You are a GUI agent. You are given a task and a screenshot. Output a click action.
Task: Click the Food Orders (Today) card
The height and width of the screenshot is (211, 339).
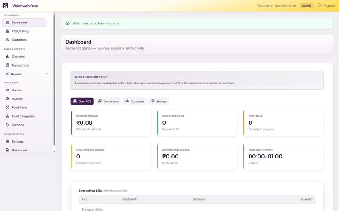pos(111,157)
